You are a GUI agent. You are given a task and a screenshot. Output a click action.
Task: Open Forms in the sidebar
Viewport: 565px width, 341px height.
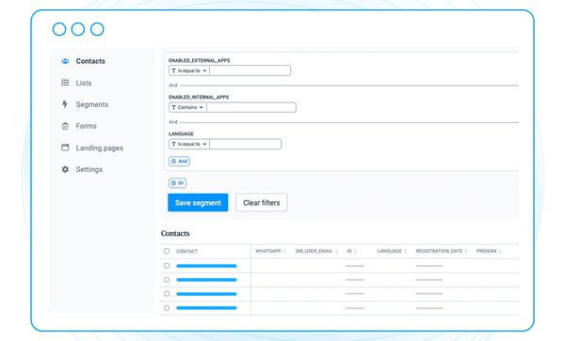tap(86, 126)
